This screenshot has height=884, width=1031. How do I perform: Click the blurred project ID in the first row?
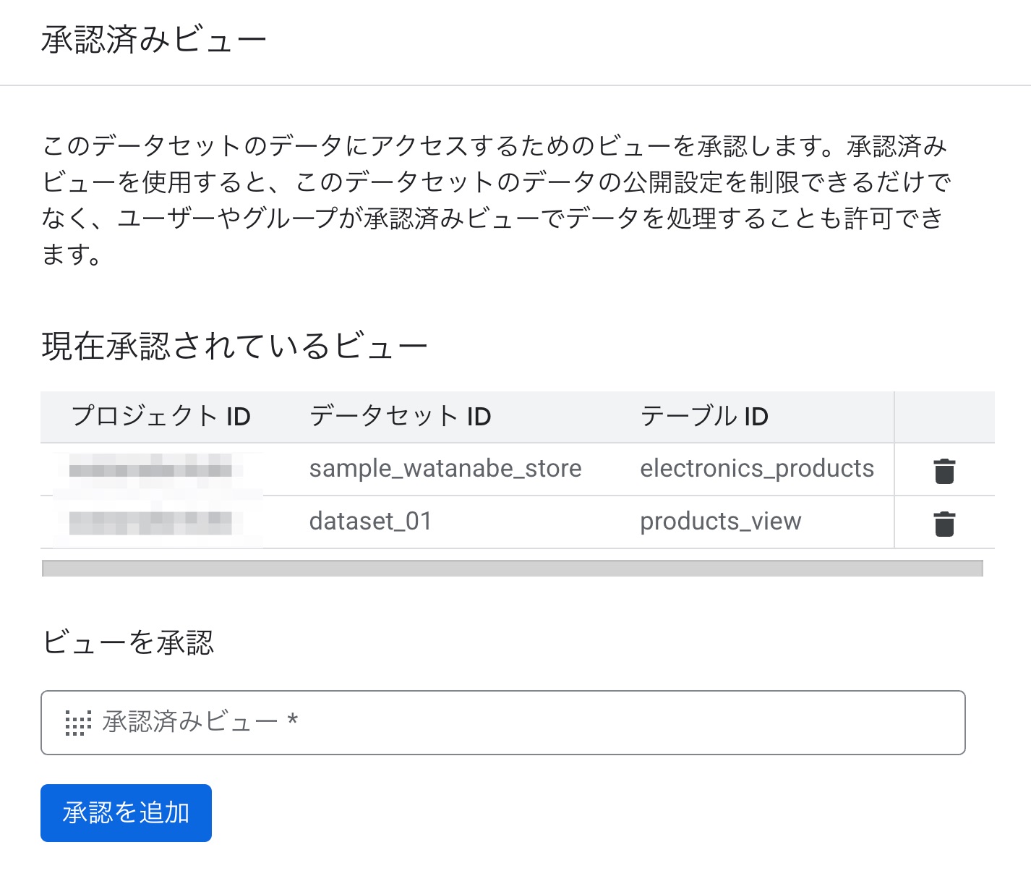click(x=150, y=470)
